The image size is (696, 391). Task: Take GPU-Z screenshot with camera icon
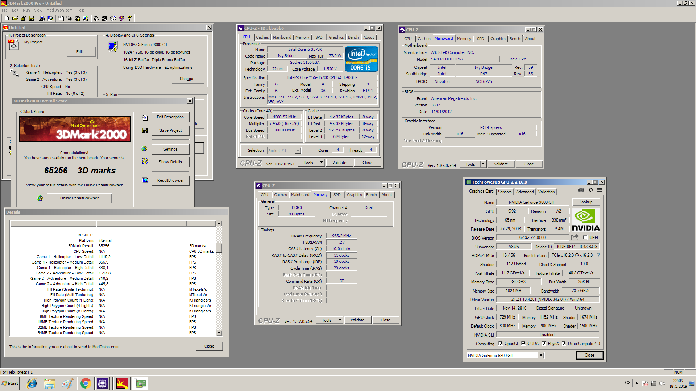point(581,190)
